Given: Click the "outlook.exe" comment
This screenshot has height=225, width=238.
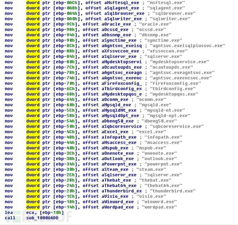Looking at the screenshot, I should [x=159, y=159].
